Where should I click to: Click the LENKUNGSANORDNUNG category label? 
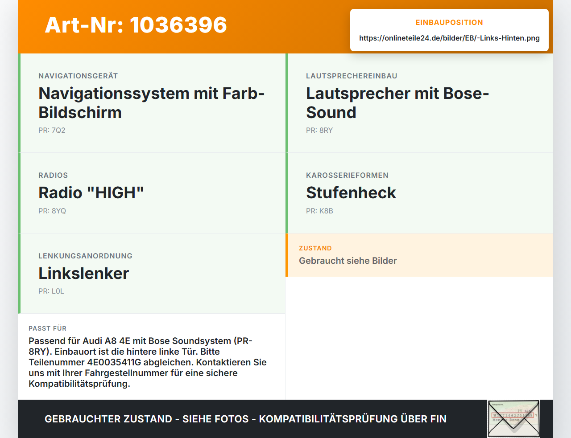point(85,256)
